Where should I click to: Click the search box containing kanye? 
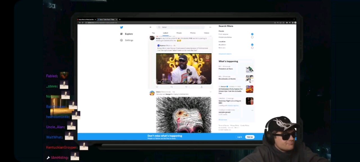pyautogui.click(x=181, y=27)
